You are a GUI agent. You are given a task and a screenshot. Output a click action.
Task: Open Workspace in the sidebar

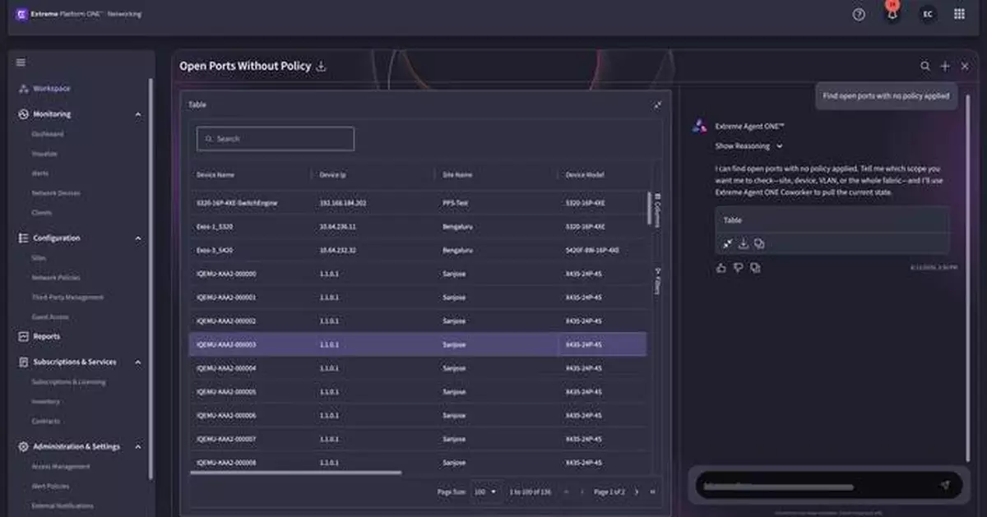[x=52, y=88]
